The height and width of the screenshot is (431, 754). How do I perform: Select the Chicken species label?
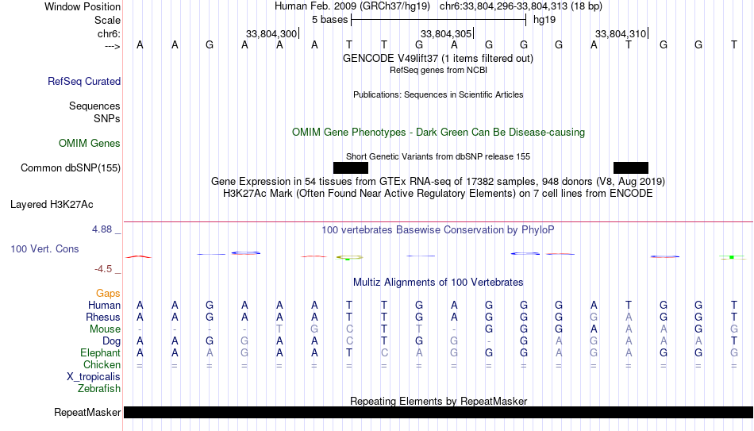102,364
